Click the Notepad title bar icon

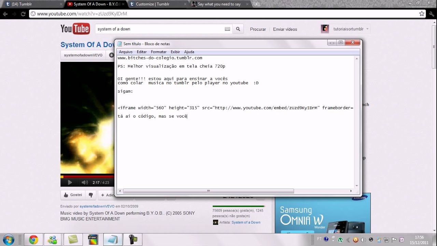tap(119, 44)
